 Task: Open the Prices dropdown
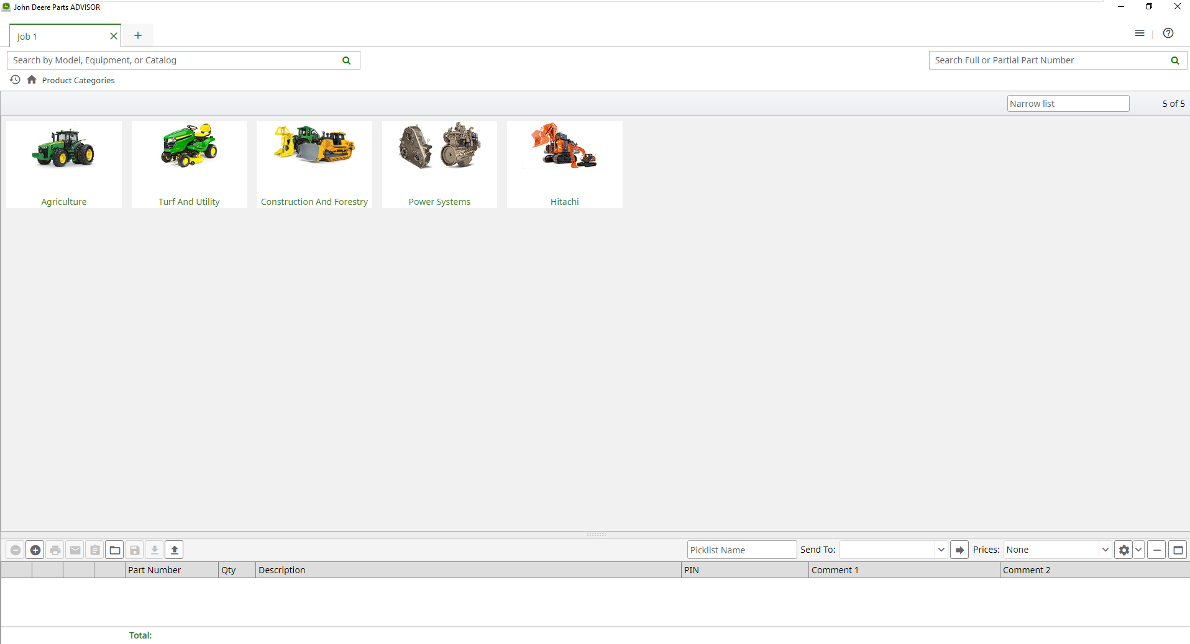1105,550
